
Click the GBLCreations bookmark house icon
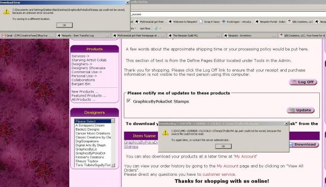tap(289, 21)
